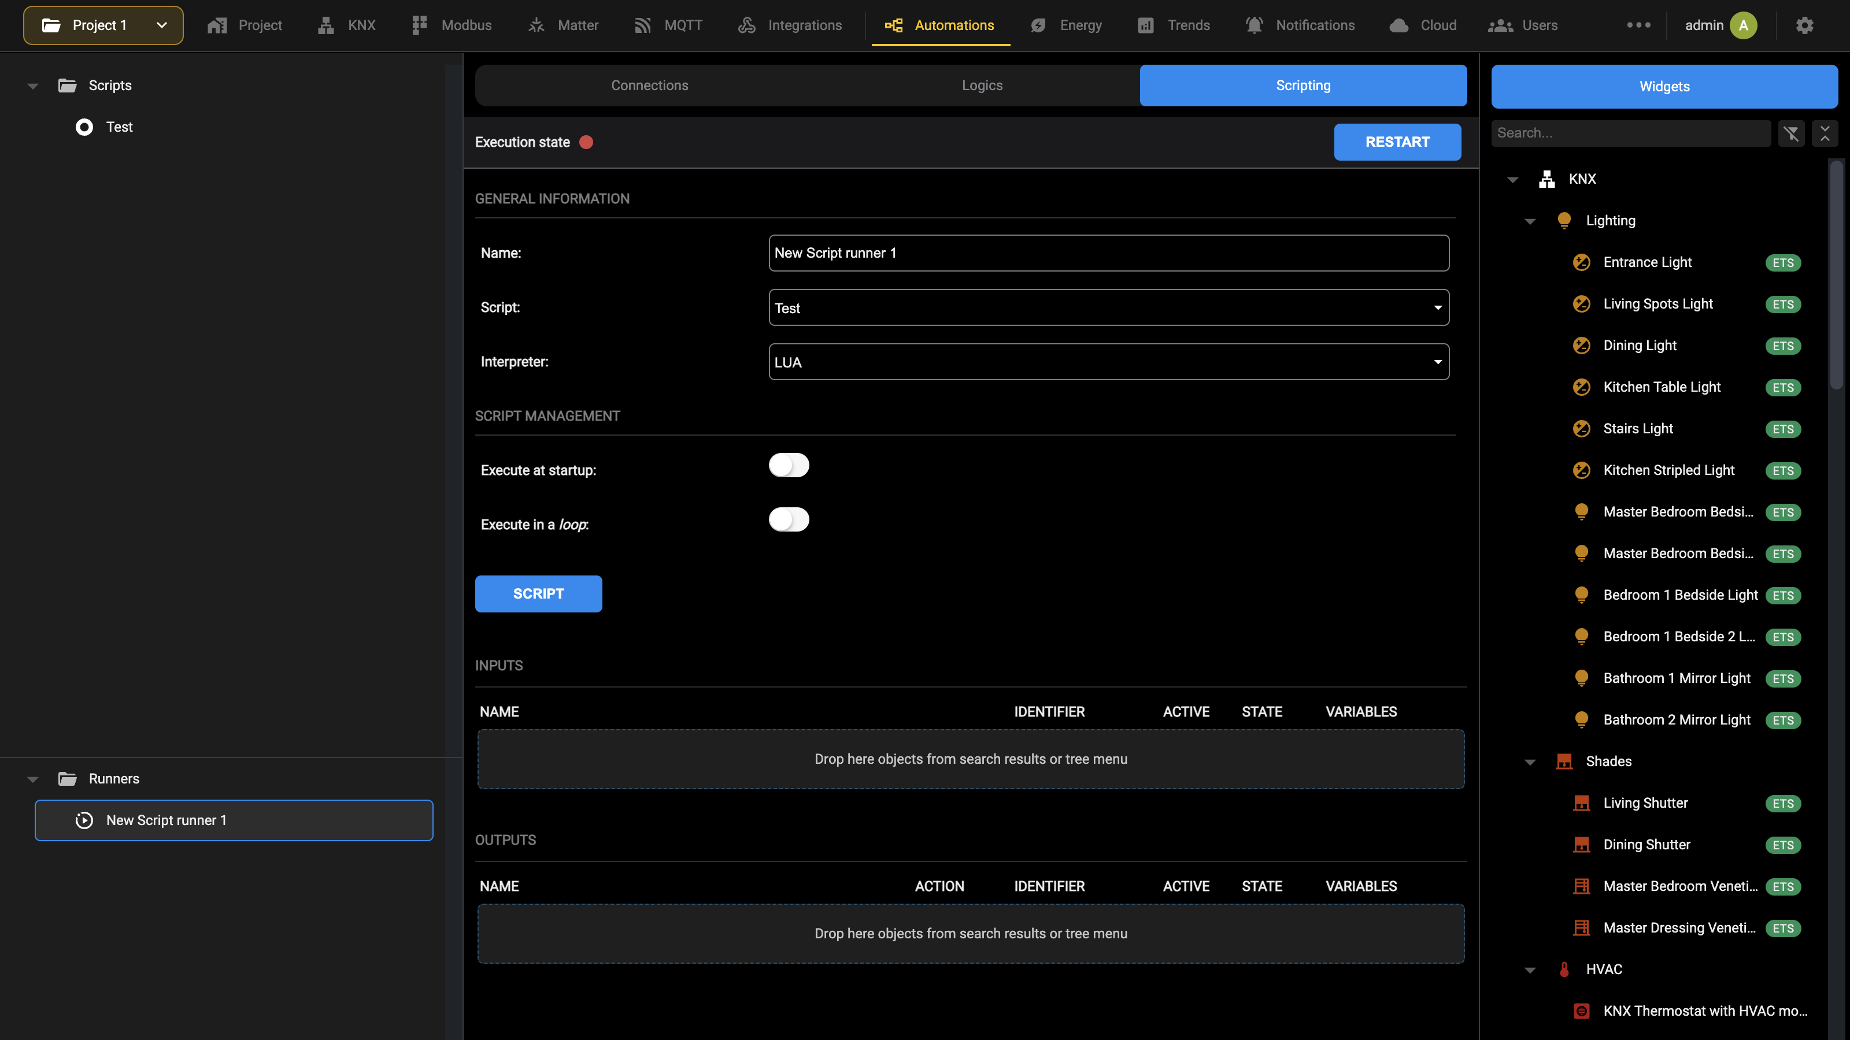This screenshot has height=1040, width=1850.
Task: Click the collapse-all icon in Widgets panel
Action: [x=1825, y=133]
